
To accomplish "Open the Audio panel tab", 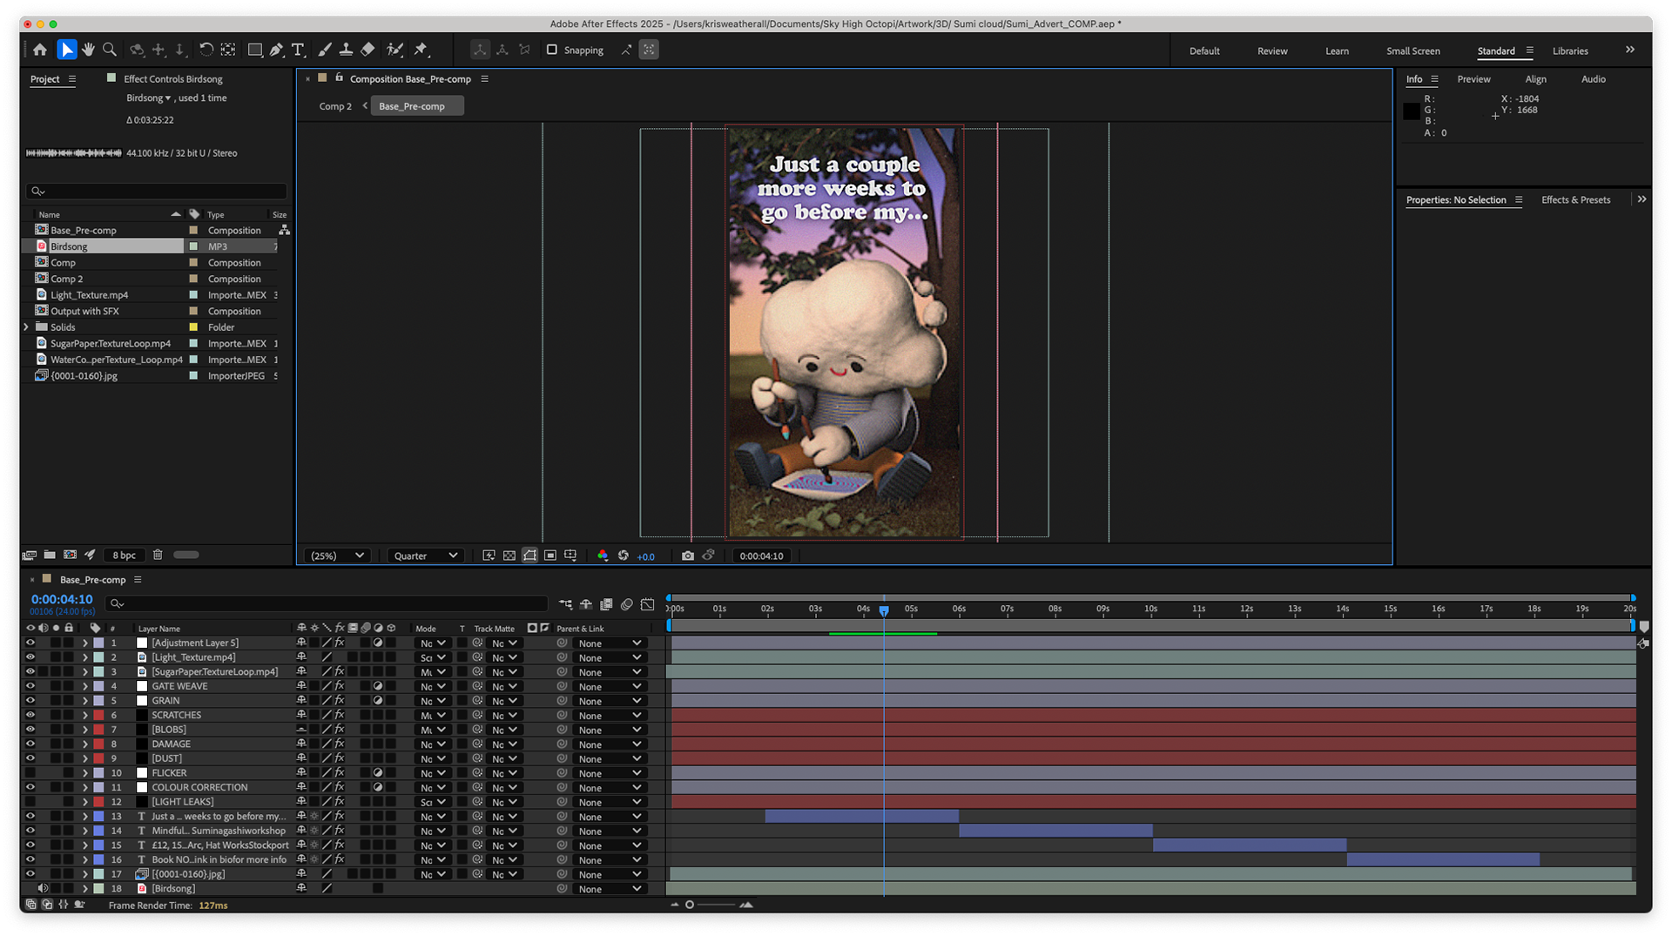I will click(1593, 79).
